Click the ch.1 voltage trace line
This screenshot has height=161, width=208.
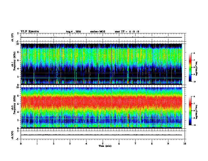coord(101,37)
